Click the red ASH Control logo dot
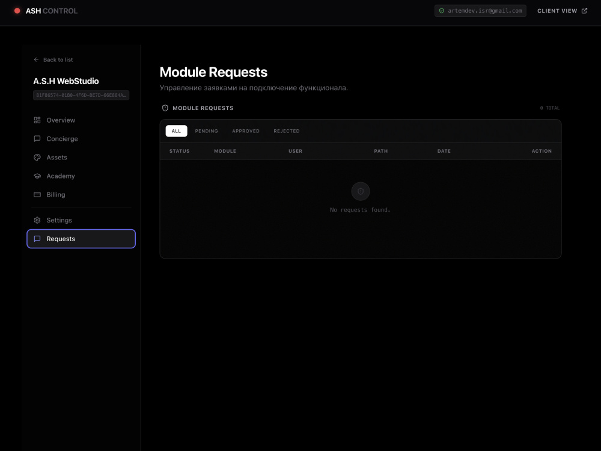The image size is (601, 451). pyautogui.click(x=17, y=11)
